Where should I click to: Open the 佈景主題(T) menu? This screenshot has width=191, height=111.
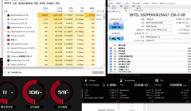(x=137, y=3)
